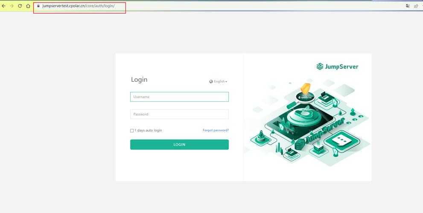Click the green LOGIN button

(x=179, y=144)
